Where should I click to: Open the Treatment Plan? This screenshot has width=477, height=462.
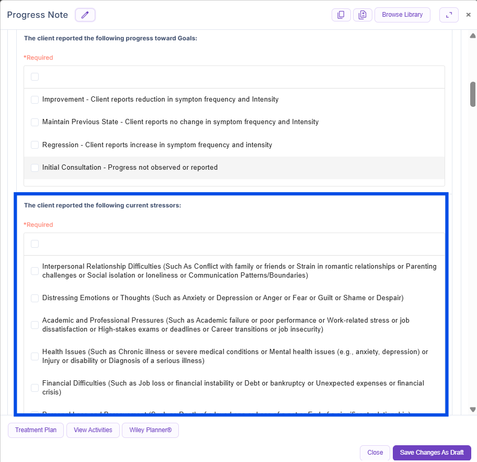pyautogui.click(x=36, y=430)
